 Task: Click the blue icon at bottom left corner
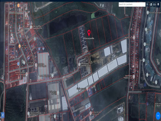point(2,115)
